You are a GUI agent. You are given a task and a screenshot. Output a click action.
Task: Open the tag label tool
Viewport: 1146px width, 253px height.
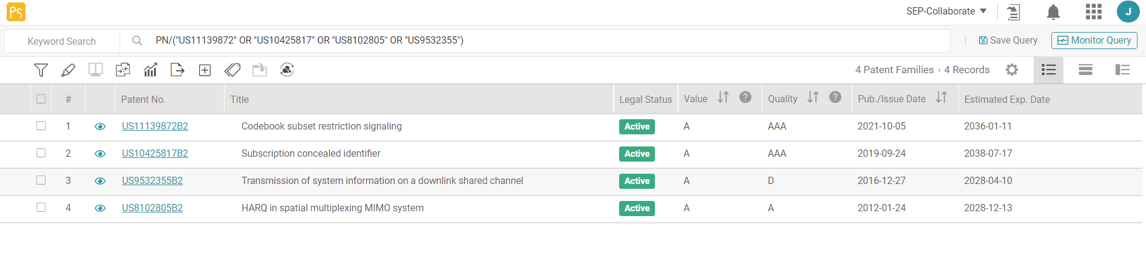click(232, 70)
